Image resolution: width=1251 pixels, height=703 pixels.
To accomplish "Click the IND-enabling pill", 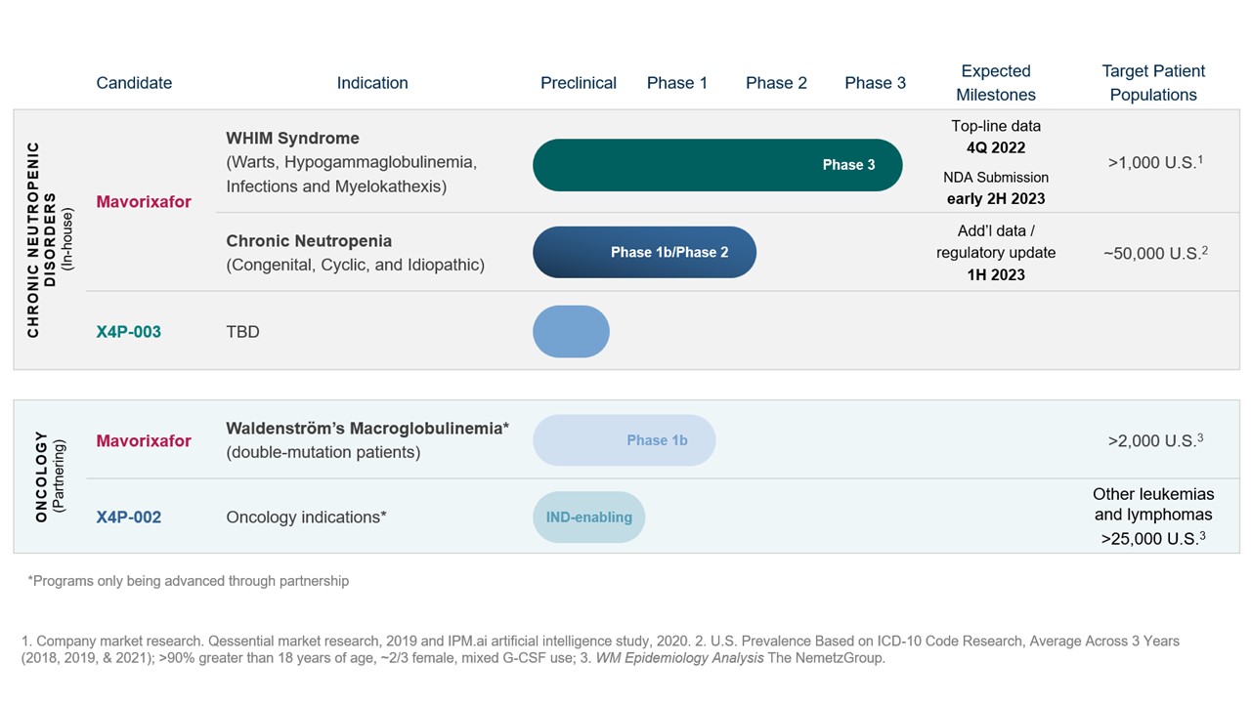I will (588, 517).
